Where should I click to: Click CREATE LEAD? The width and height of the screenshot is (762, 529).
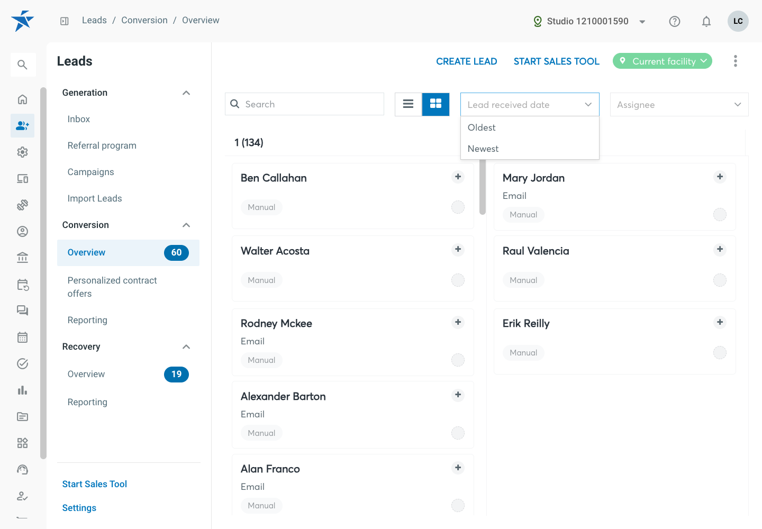[467, 61]
